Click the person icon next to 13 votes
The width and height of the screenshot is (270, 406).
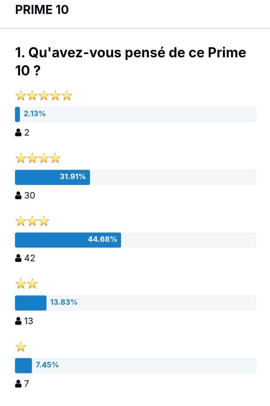[x=18, y=321]
